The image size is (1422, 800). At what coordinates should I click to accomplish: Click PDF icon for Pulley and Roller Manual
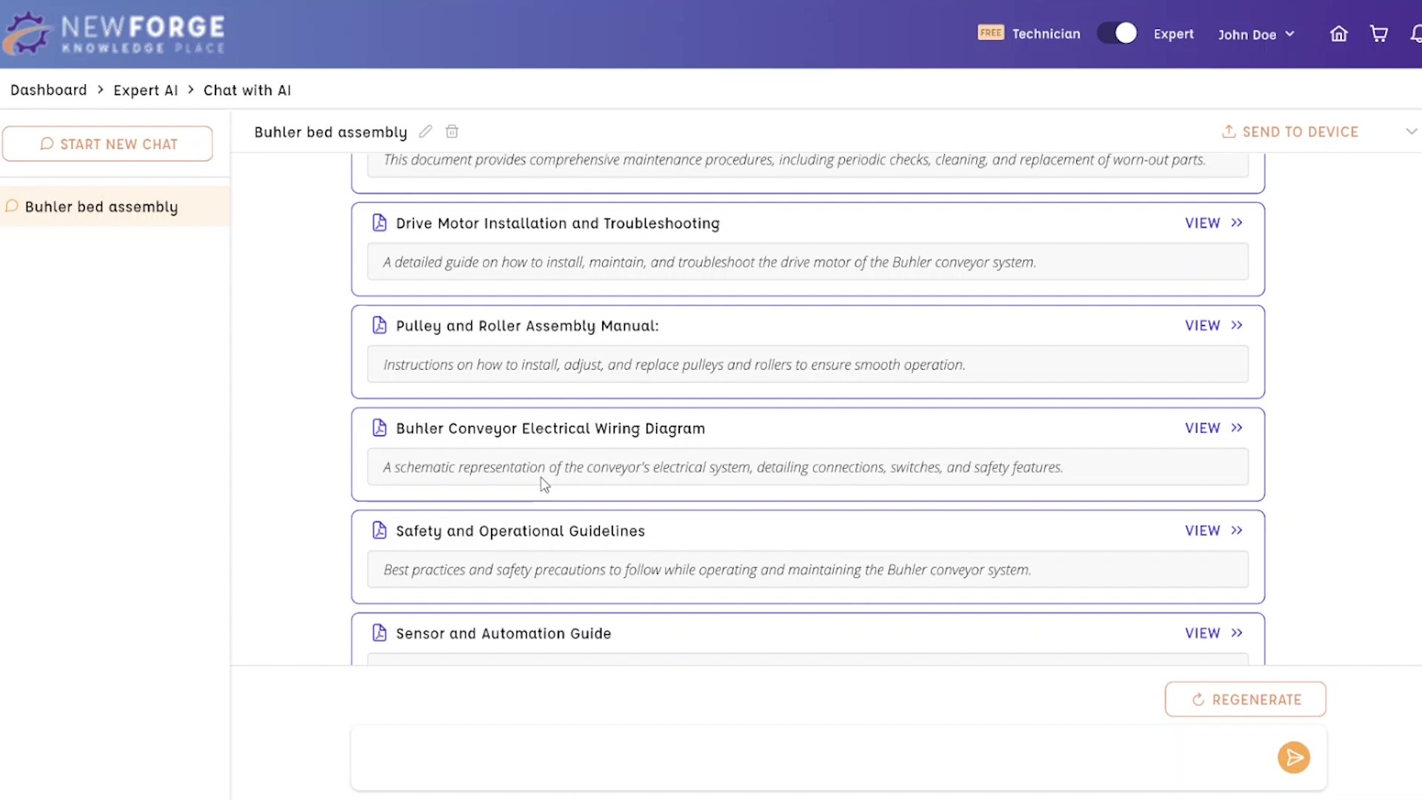click(379, 325)
